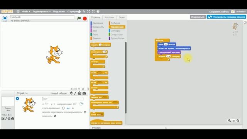Open Посмотреть страницу проекта

tap(227, 17)
